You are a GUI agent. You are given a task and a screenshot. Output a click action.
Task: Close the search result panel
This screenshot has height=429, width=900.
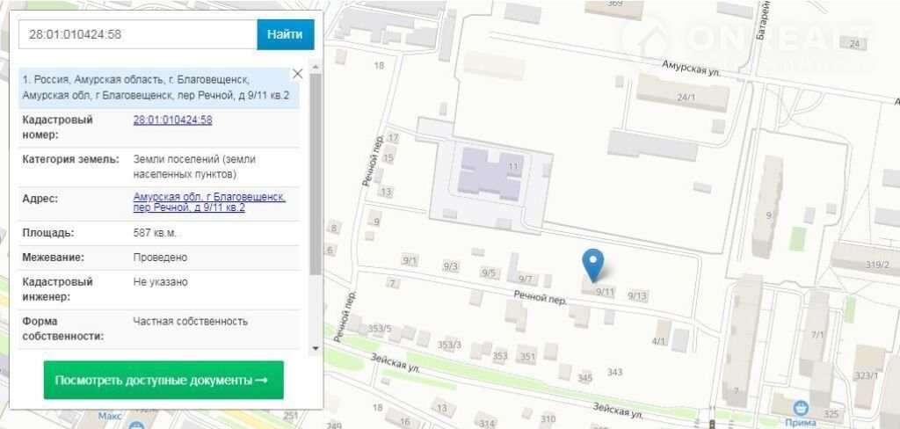click(297, 74)
